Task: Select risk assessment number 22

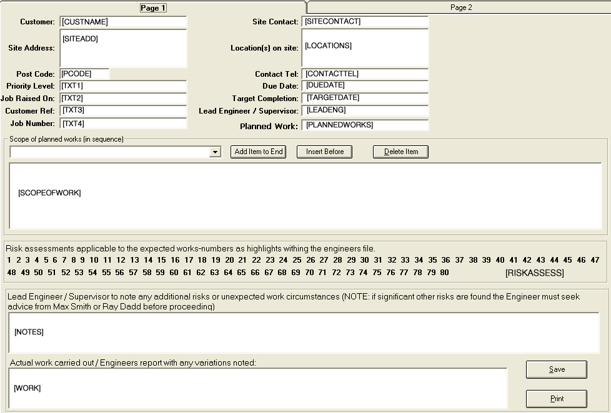Action: (256, 260)
